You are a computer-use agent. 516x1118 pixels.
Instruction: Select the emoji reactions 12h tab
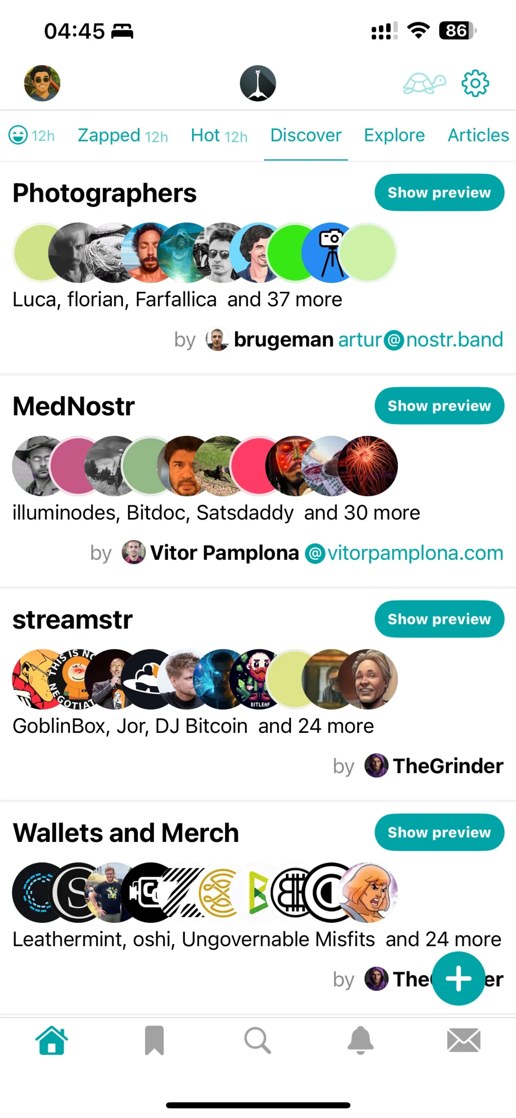click(32, 135)
